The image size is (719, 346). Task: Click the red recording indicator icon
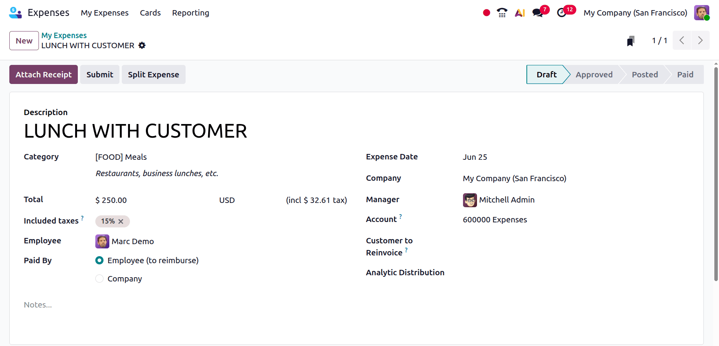click(x=486, y=13)
